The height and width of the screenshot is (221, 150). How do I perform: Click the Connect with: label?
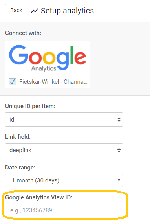tap(23, 33)
